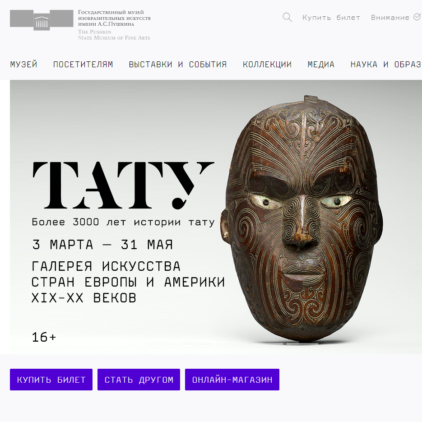Open the НАУКА И ОБРАЗОВАНИЕ menu item
This screenshot has height=422, width=422.
coord(386,65)
